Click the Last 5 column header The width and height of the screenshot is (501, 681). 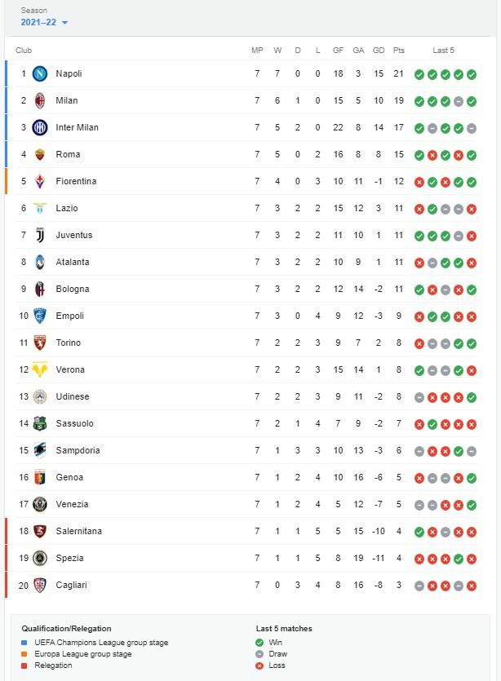pyautogui.click(x=443, y=51)
